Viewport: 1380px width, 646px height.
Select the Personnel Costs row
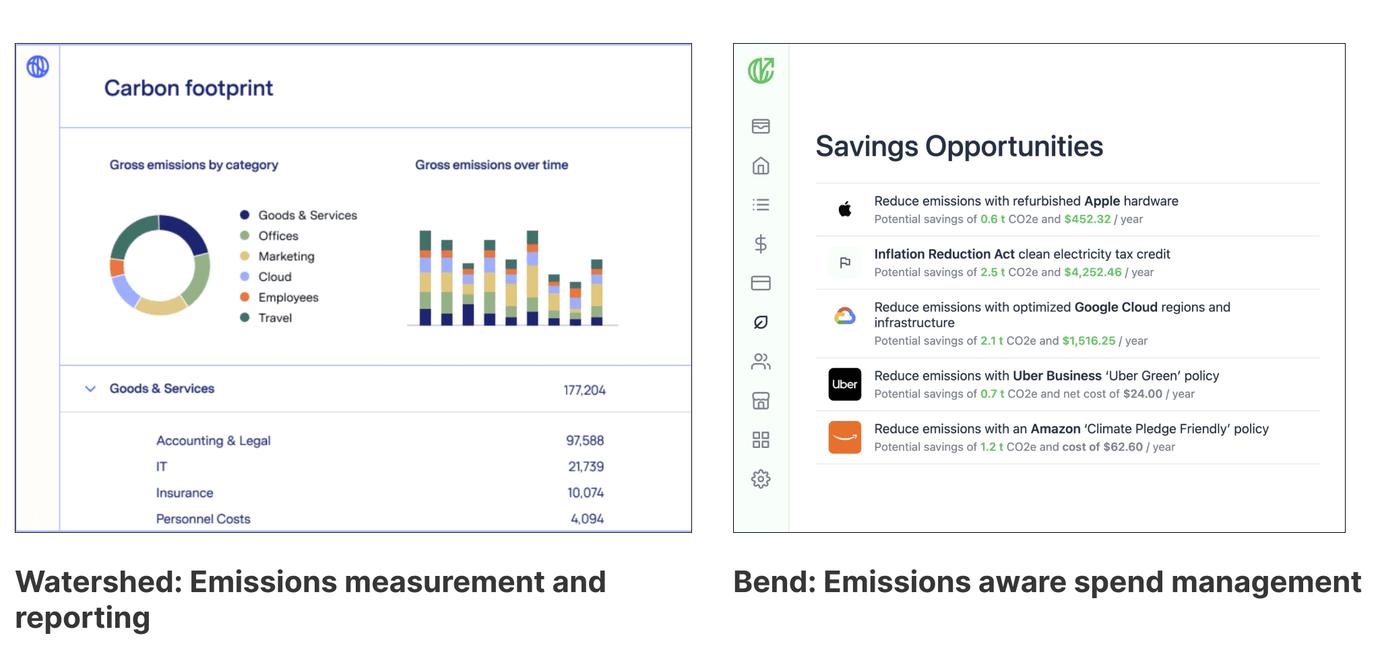click(203, 519)
